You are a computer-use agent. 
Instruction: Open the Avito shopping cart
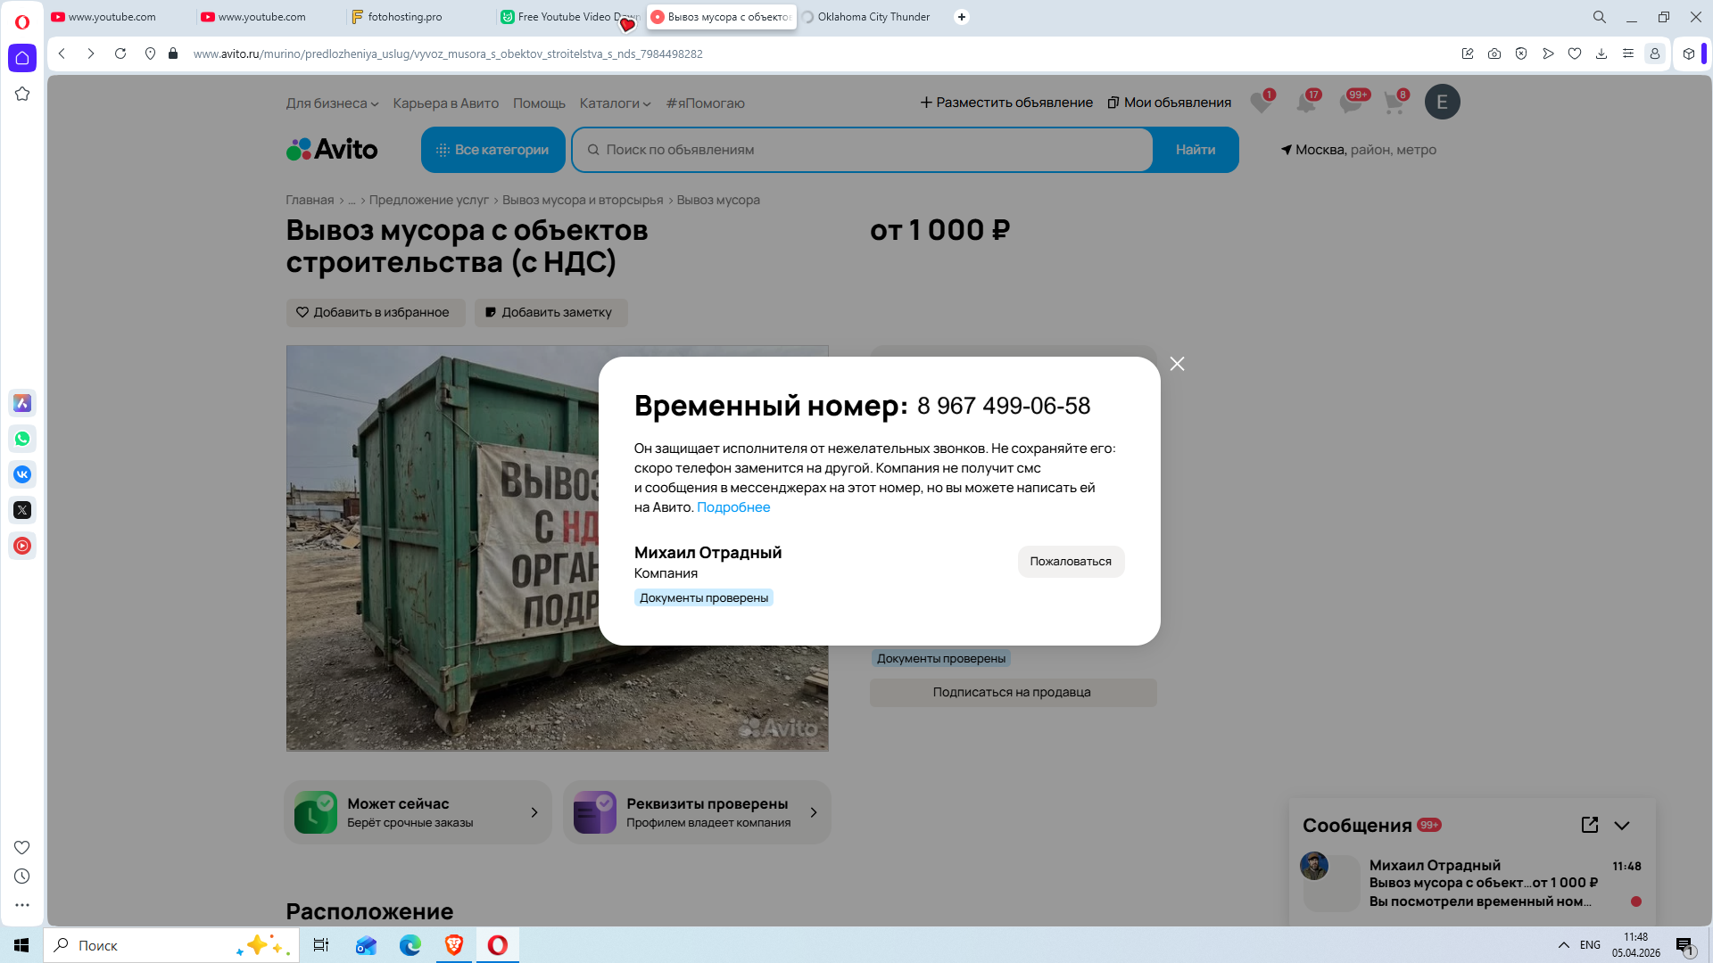[1394, 103]
